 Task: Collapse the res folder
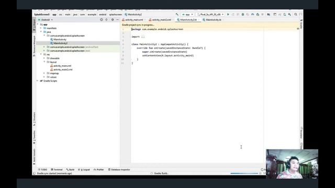click(41, 54)
